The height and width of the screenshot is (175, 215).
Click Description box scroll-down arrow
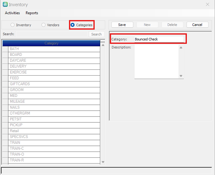point(181,76)
